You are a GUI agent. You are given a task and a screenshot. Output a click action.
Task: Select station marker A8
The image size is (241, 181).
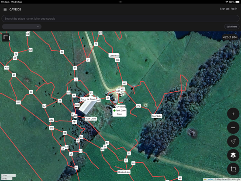coord(31,92)
